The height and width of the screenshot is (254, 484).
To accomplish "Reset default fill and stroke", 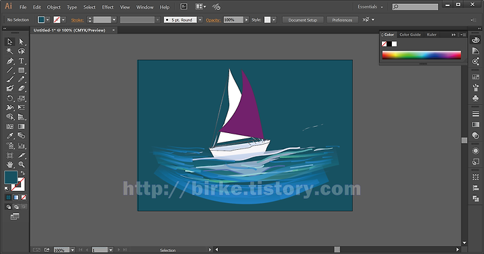I will coord(7,189).
